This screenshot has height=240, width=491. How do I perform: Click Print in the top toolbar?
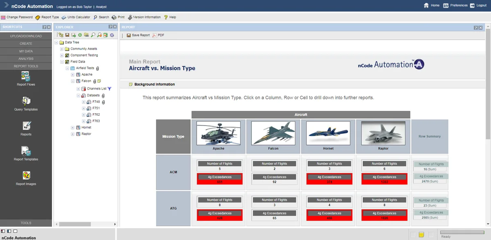118,17
